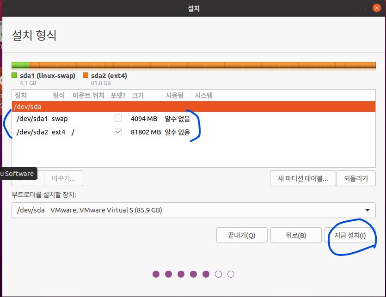Viewport: 386px width, 297px height.
Task: Click the 되돌리기 revert button
Action: [x=356, y=178]
